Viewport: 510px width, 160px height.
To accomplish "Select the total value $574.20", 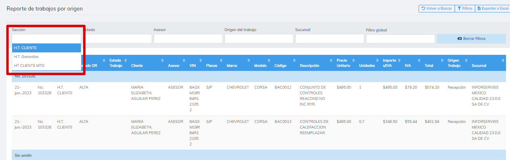I will [x=432, y=87].
